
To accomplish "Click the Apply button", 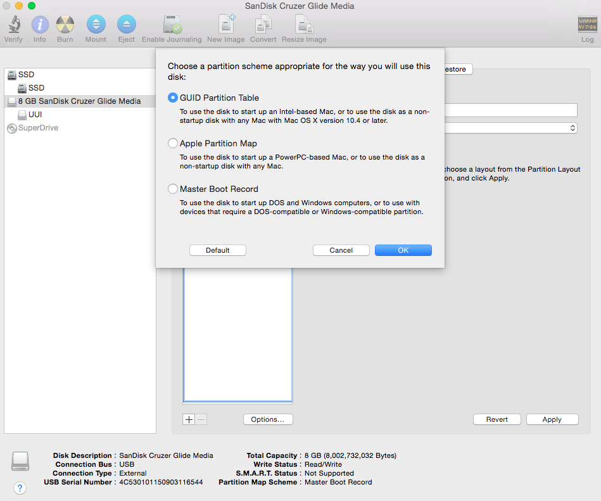I will pos(552,419).
